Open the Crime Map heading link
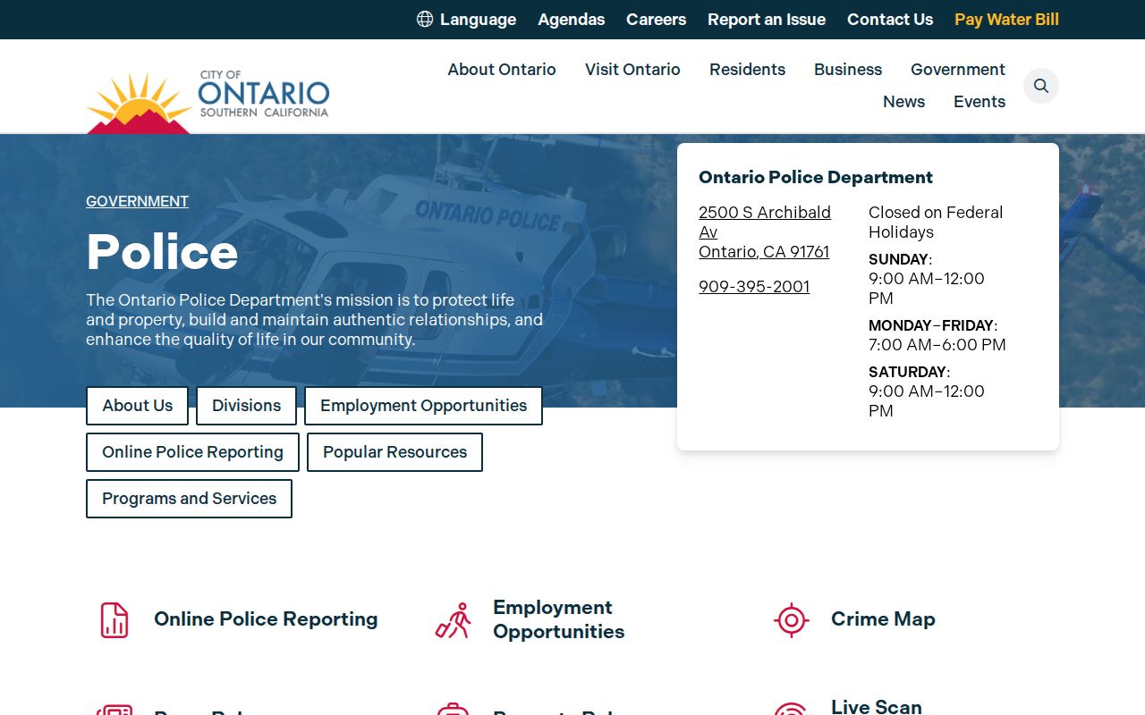This screenshot has width=1145, height=715. (883, 619)
